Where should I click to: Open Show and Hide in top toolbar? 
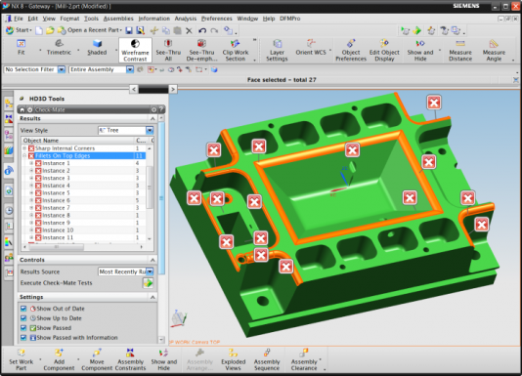point(420,50)
